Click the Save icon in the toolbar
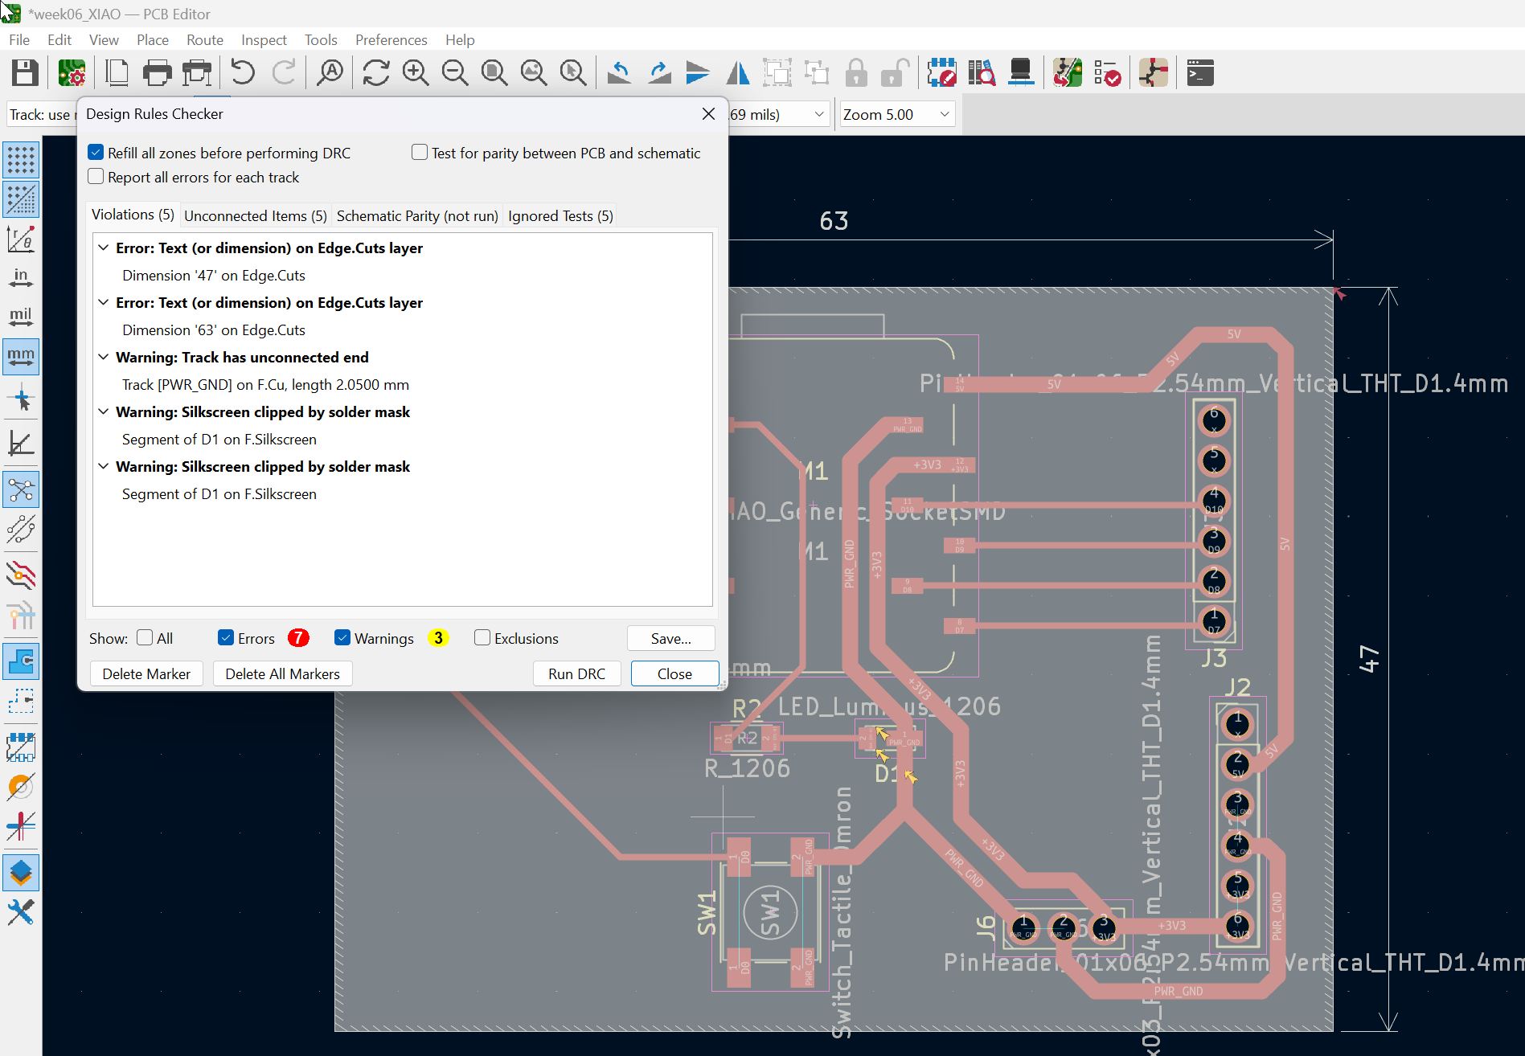1525x1056 pixels. pyautogui.click(x=25, y=73)
